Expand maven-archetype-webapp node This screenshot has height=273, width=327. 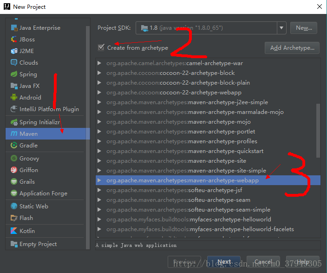(99, 180)
